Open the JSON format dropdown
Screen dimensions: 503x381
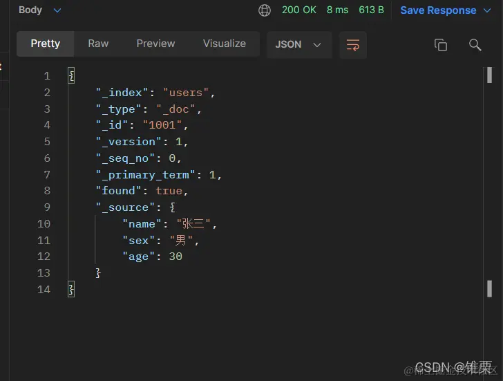point(299,45)
